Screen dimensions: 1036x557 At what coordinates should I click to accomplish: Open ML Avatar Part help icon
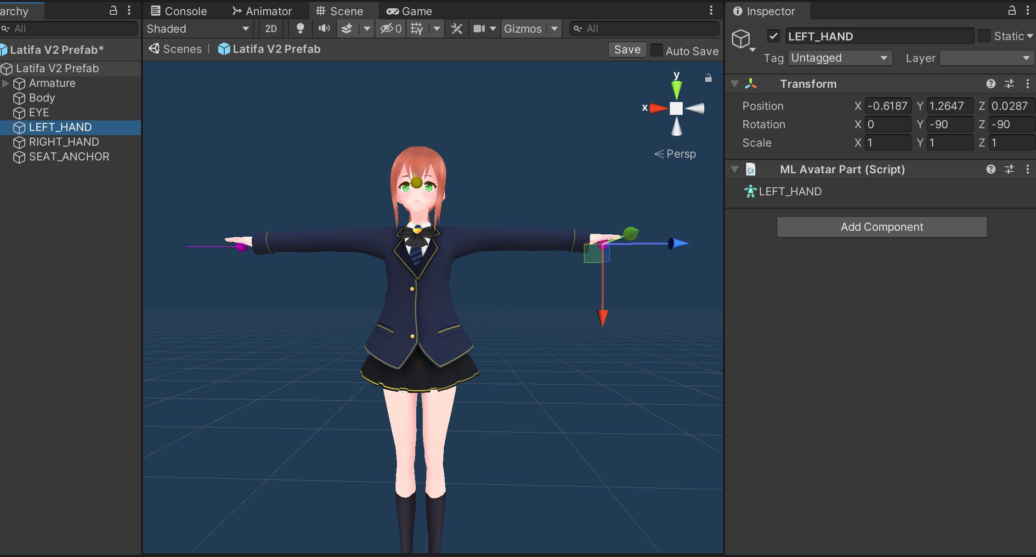point(991,169)
